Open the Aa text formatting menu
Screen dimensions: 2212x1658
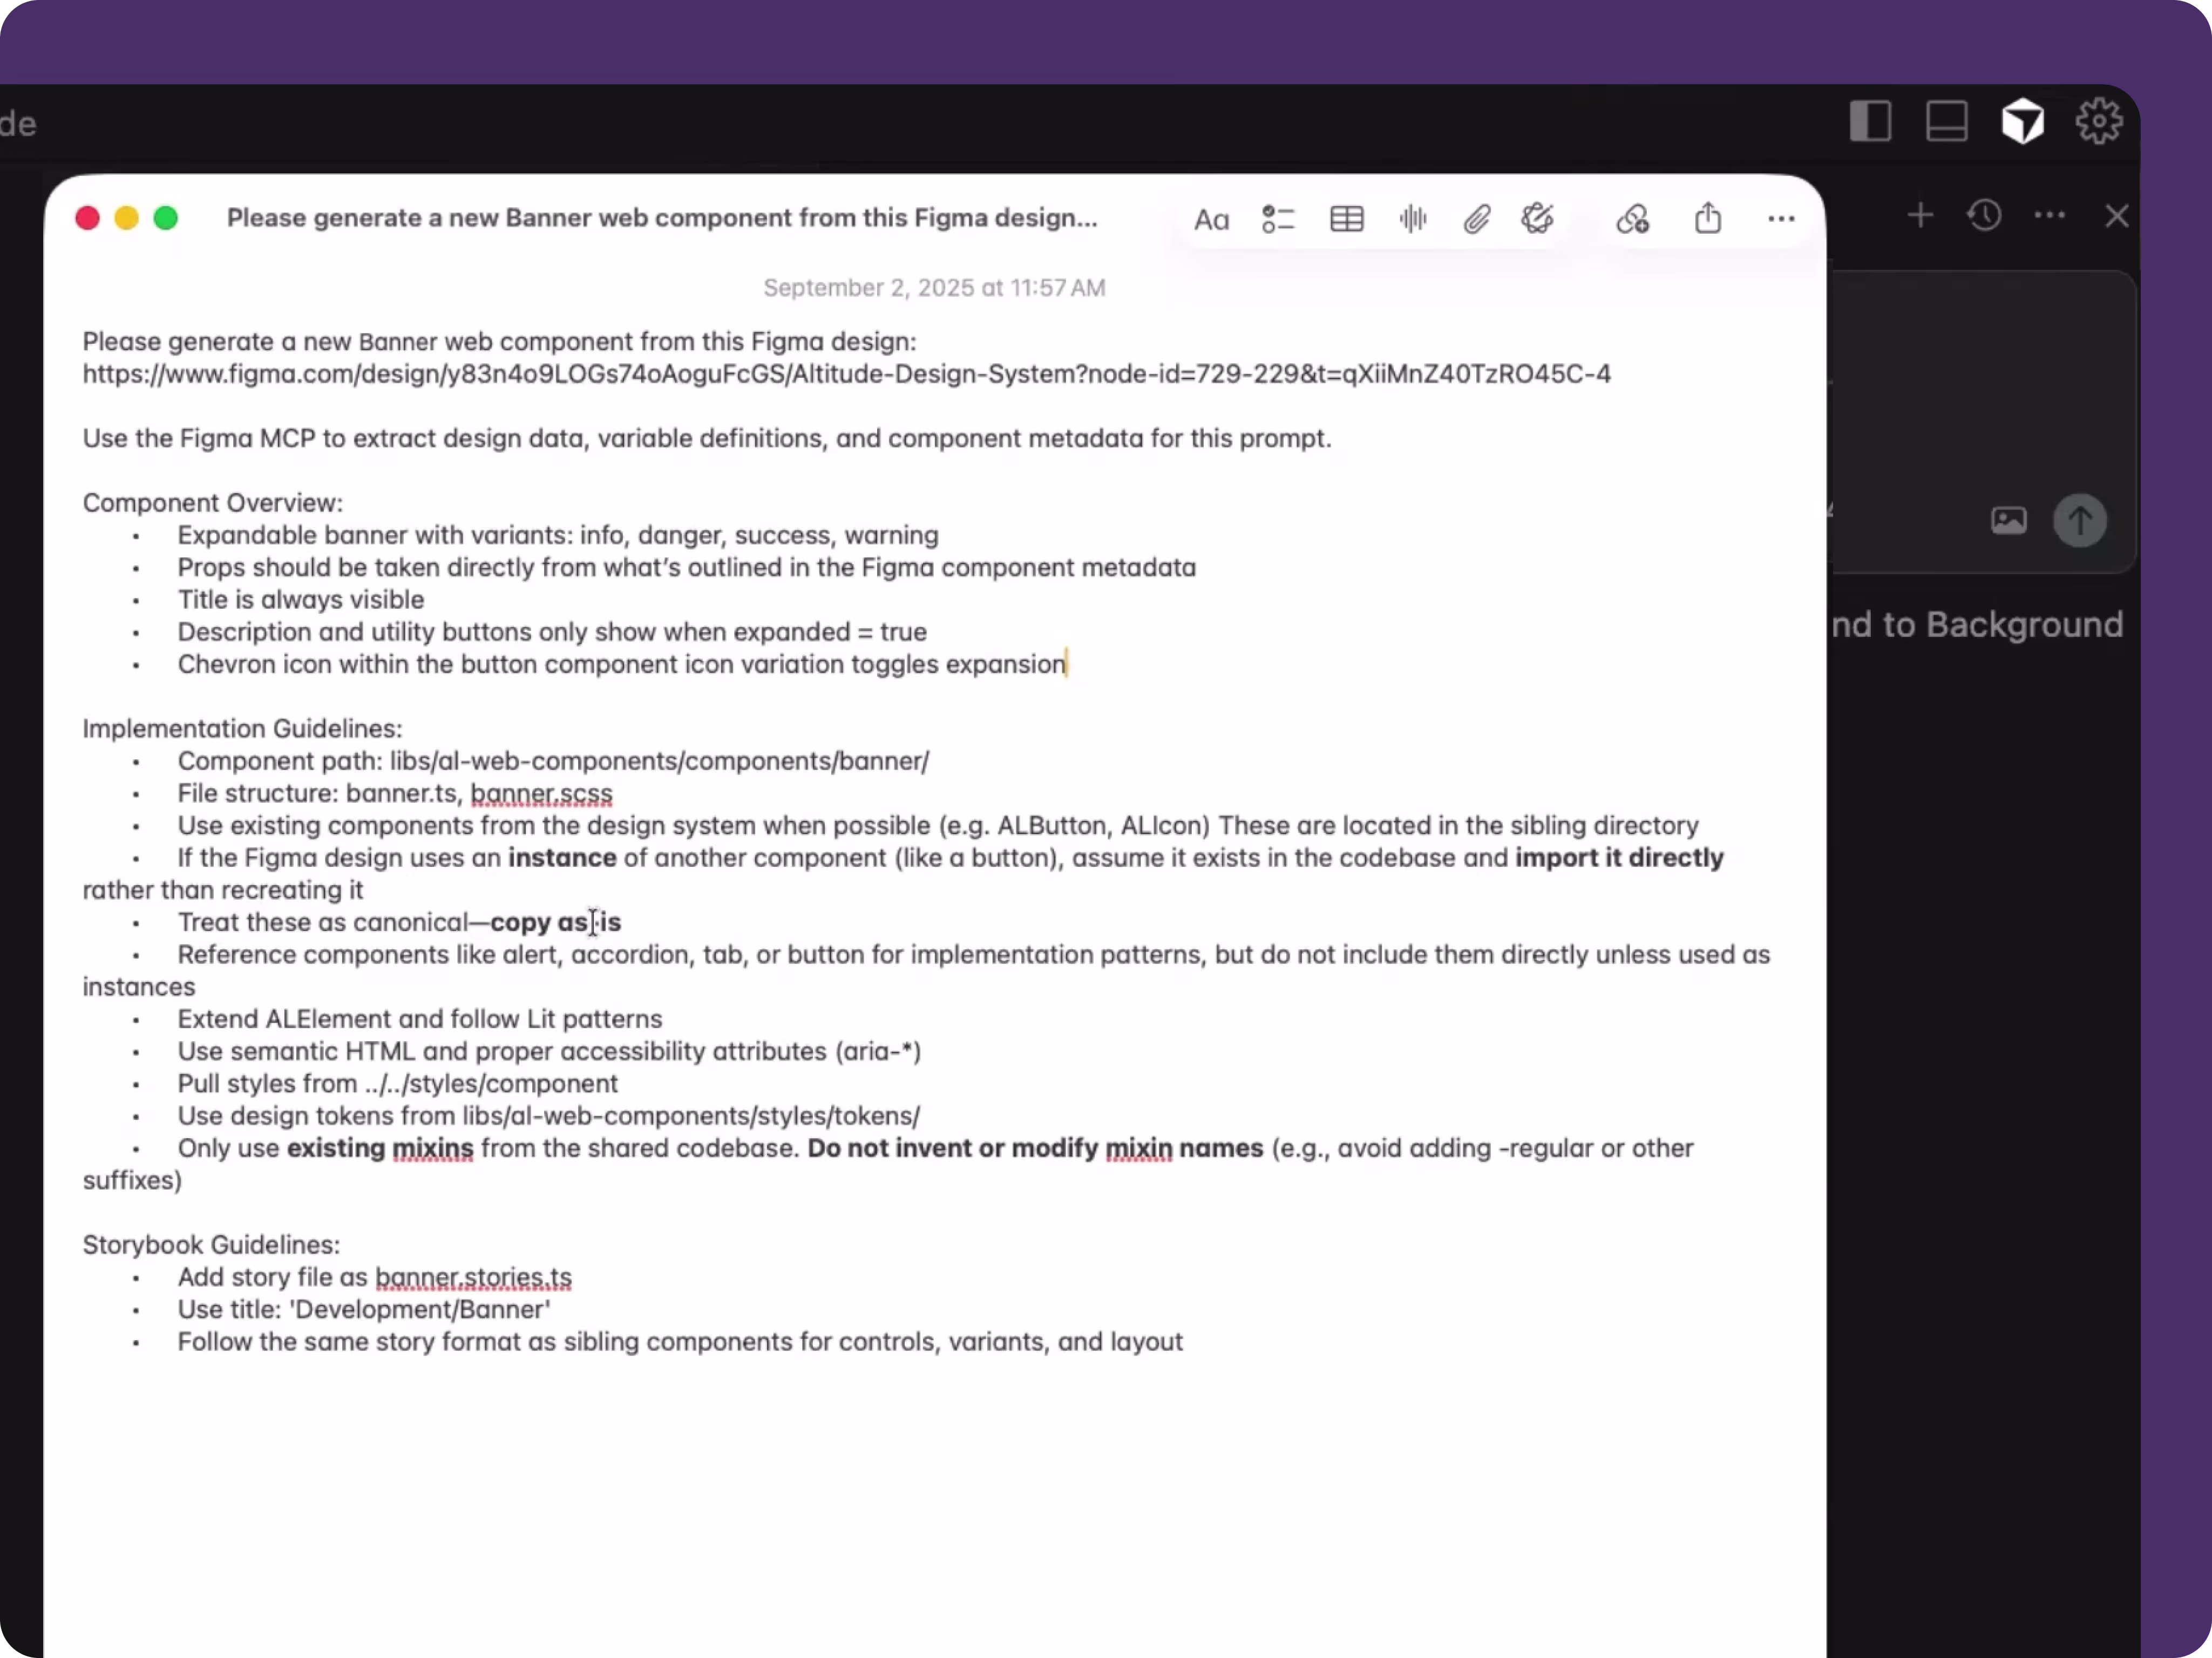(x=1212, y=218)
